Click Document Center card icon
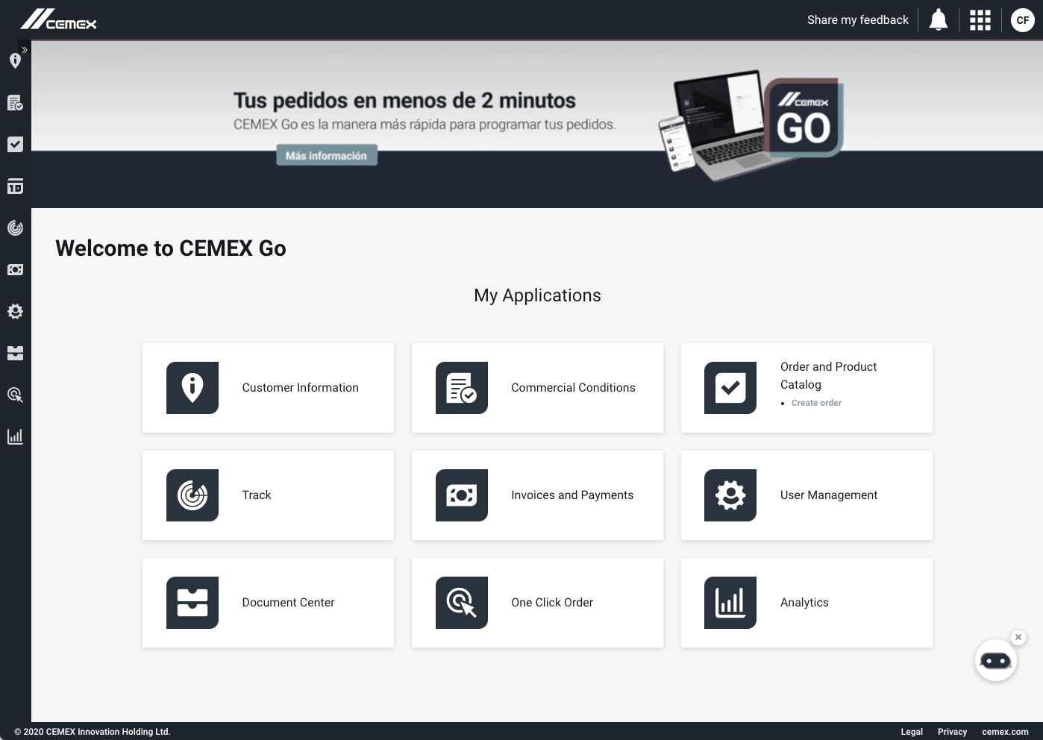 [192, 603]
